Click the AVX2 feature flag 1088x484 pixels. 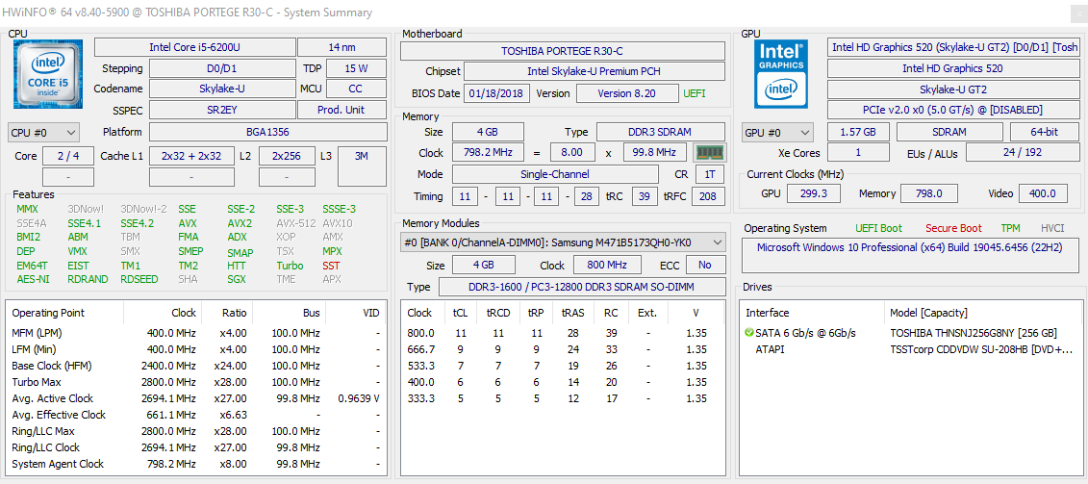[x=240, y=223]
